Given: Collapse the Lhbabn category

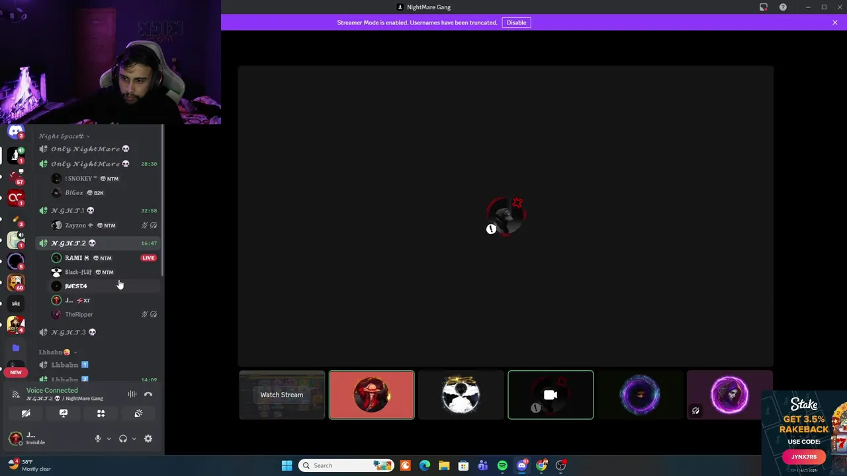Looking at the screenshot, I should (58, 352).
